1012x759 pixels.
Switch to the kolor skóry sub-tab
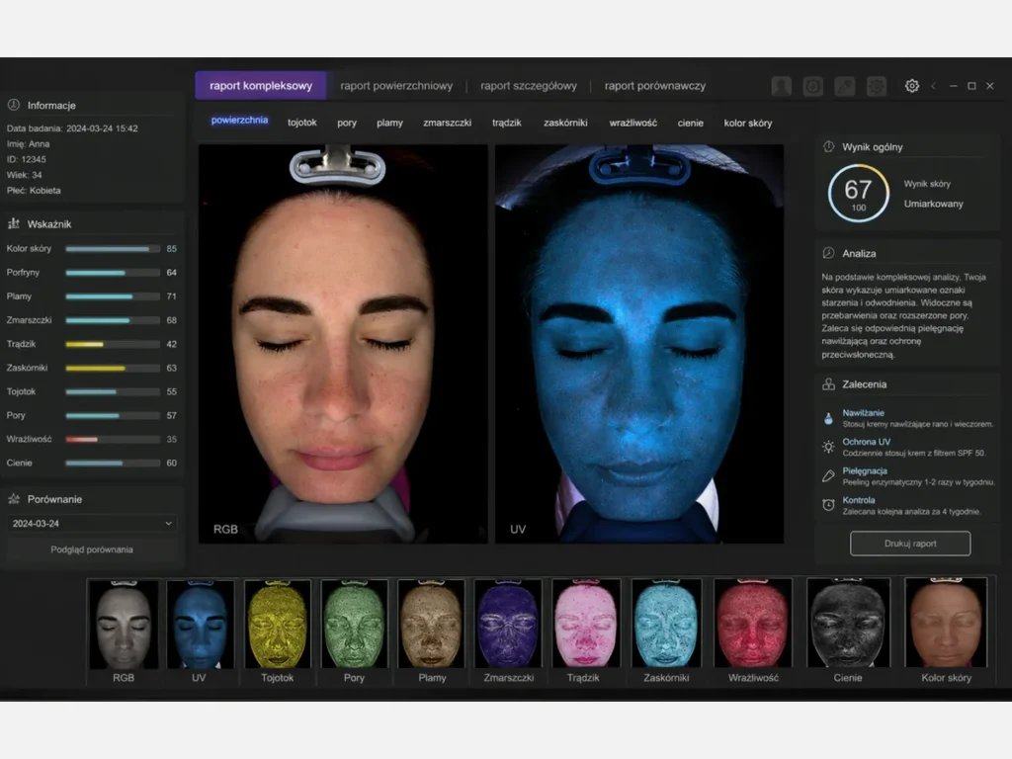tap(748, 123)
